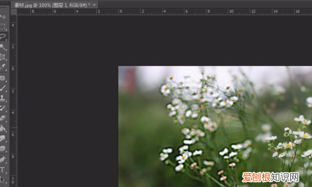Close the 素材.jpg document tab
Image resolution: width=312 pixels, height=187 pixels.
[94, 5]
